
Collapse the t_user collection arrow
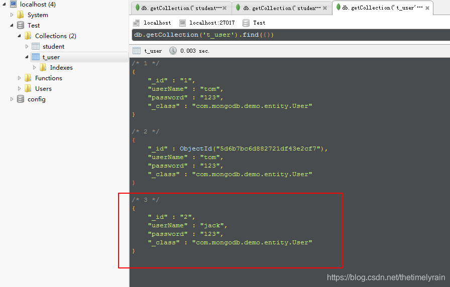click(x=27, y=57)
